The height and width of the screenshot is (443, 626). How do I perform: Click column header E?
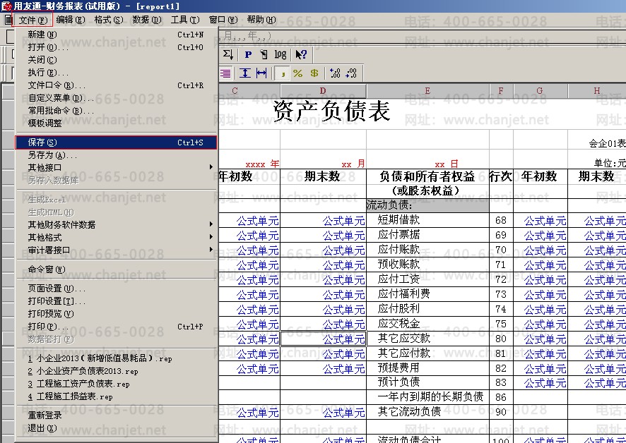(x=427, y=91)
